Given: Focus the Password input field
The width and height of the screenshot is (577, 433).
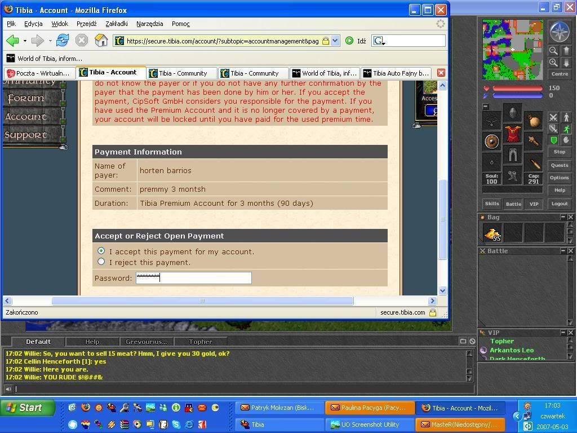Looking at the screenshot, I should [194, 278].
